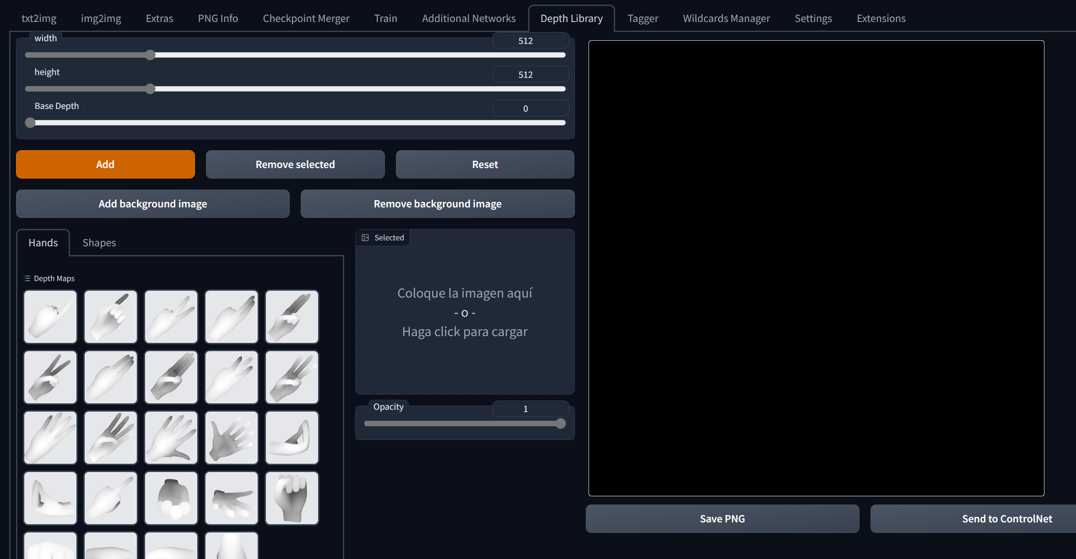Image resolution: width=1076 pixels, height=559 pixels.
Task: Save the canvas with Save PNG
Action: [722, 519]
